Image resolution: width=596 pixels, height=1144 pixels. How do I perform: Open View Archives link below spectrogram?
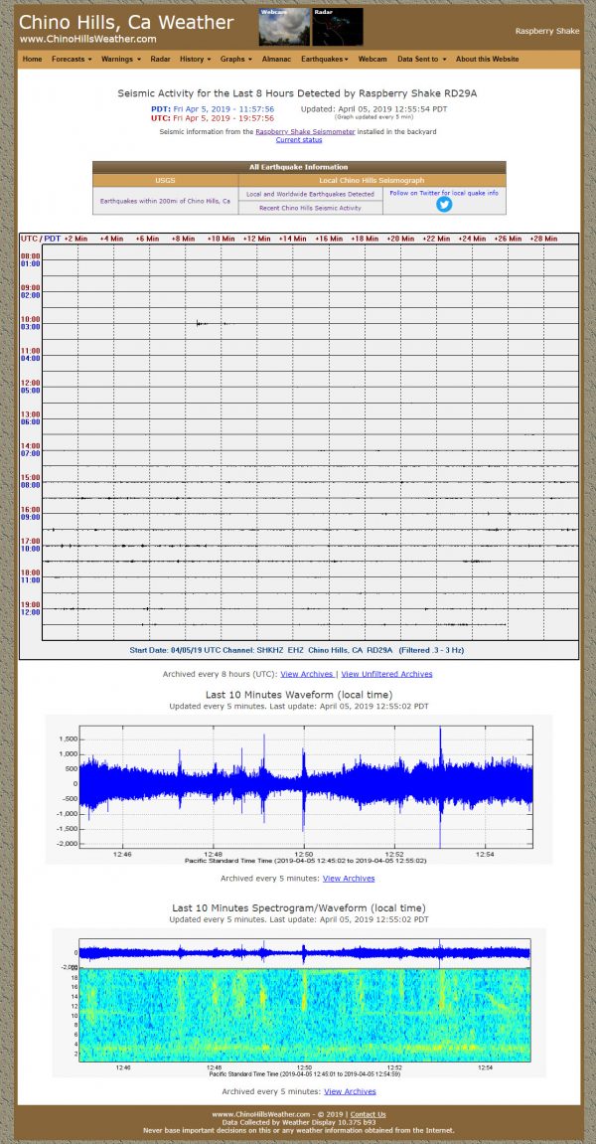point(351,1091)
